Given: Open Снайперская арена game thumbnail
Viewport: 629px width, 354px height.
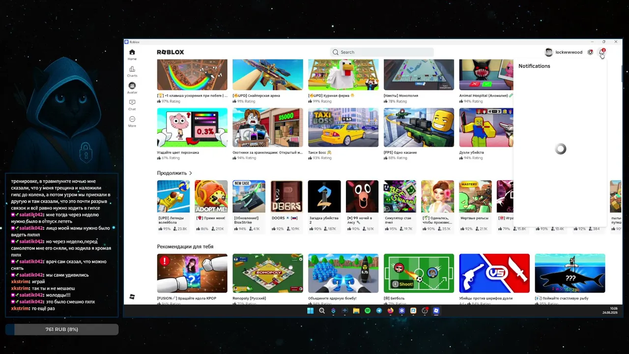Looking at the screenshot, I should coord(268,75).
